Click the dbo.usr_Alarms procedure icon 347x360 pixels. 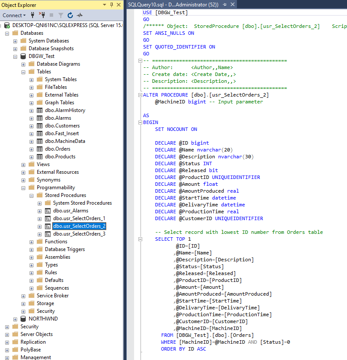[48, 211]
